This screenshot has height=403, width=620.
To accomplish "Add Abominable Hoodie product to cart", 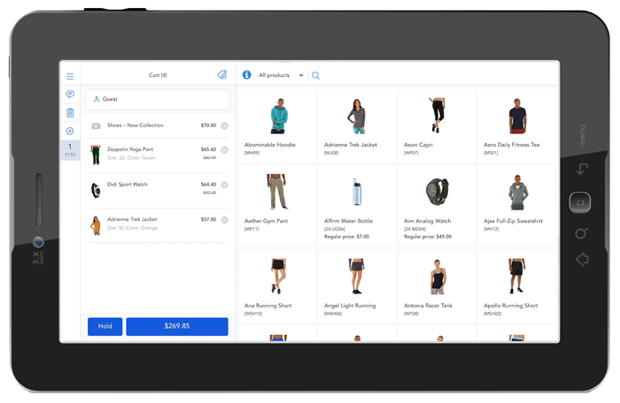I will (x=276, y=124).
